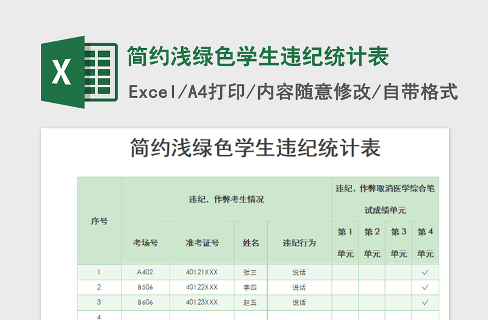
Task: Select the 违纪，作弊取消医学综合笔试成绩单元 header
Action: click(x=386, y=200)
